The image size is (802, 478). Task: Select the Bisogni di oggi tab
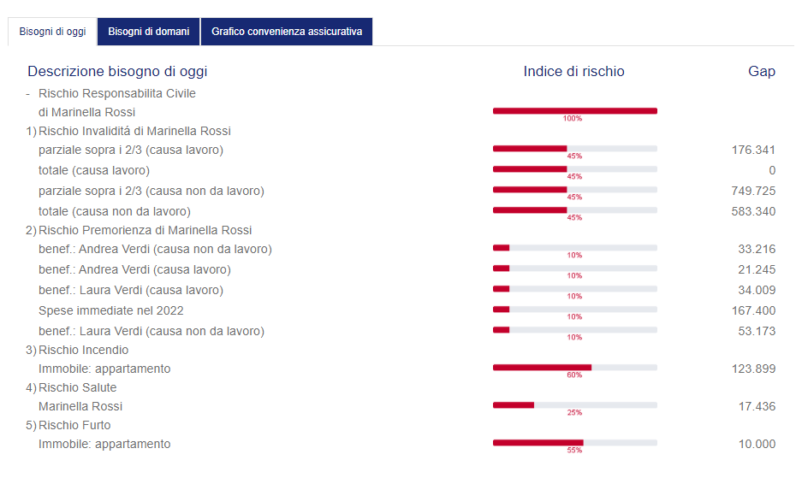coord(52,32)
